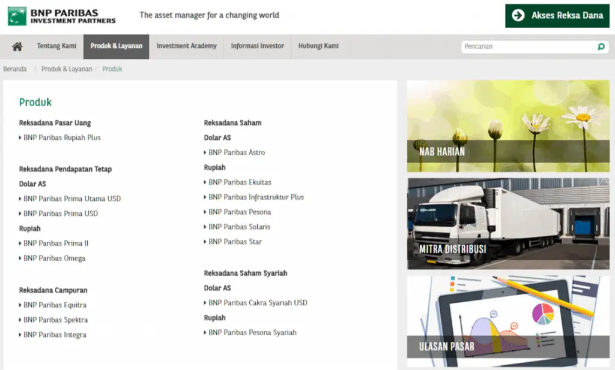Screen dimensions: 615x370
Task: Open the NAB Harian banner
Action: (x=507, y=126)
